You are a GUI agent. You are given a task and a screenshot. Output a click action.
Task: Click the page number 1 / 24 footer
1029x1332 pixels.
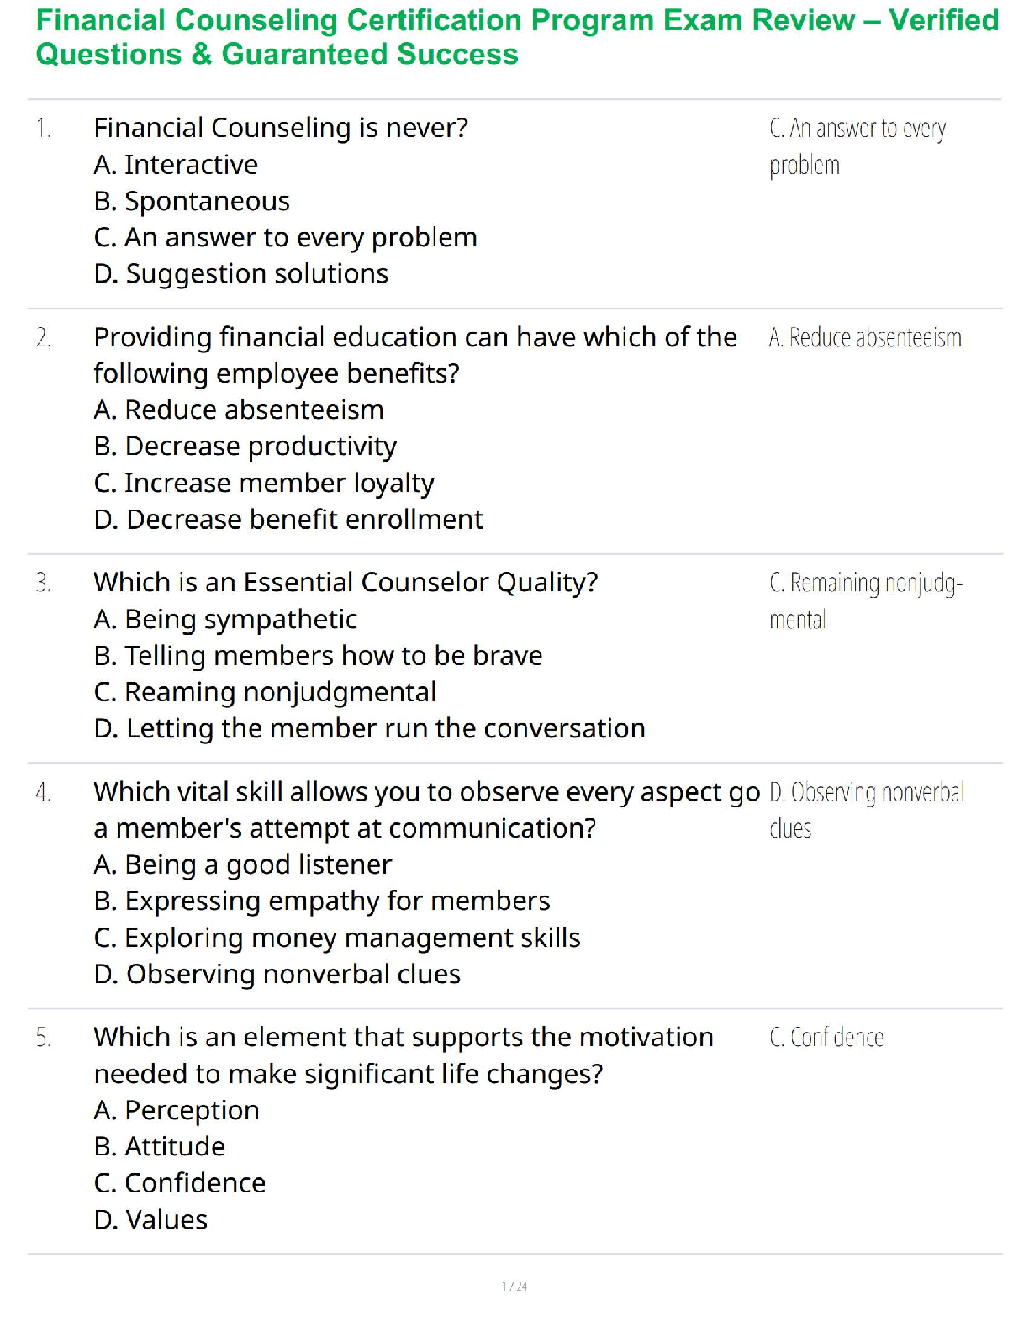(514, 1286)
